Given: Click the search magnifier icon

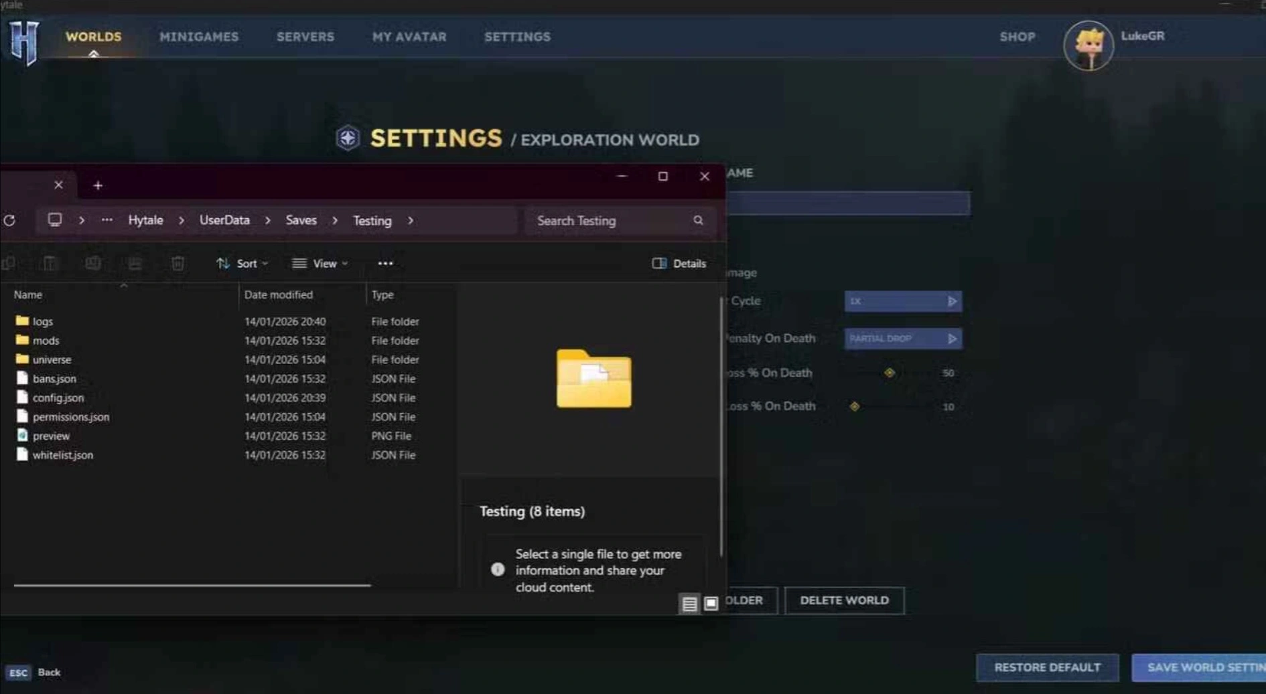Looking at the screenshot, I should (x=698, y=221).
